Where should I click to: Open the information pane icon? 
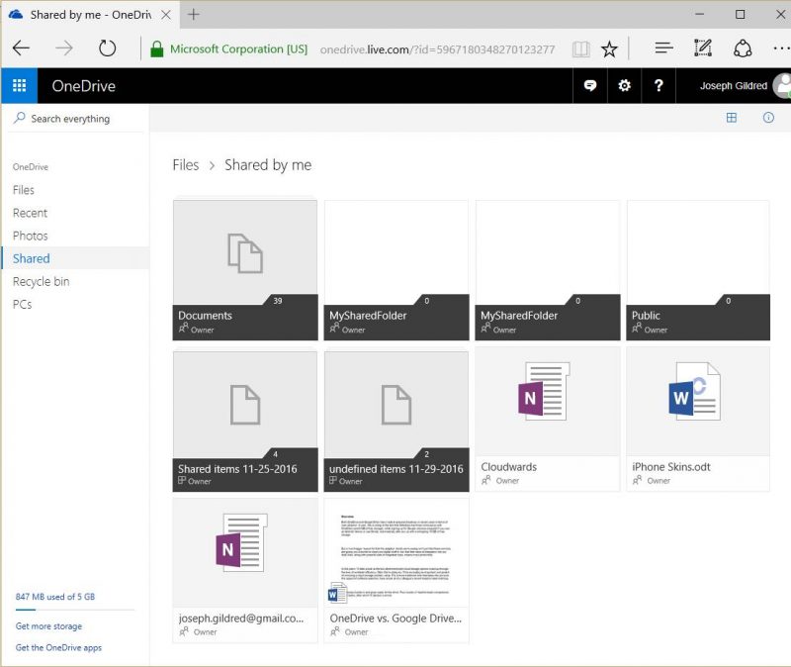(x=768, y=118)
